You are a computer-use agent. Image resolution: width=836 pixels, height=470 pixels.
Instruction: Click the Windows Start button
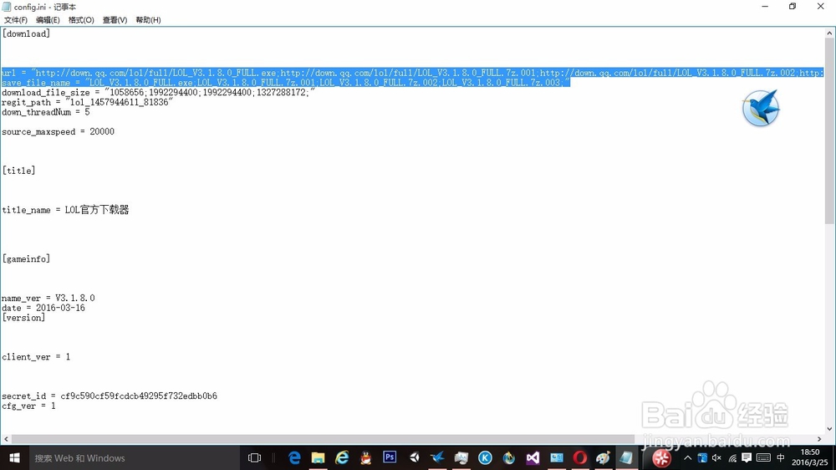coord(14,457)
